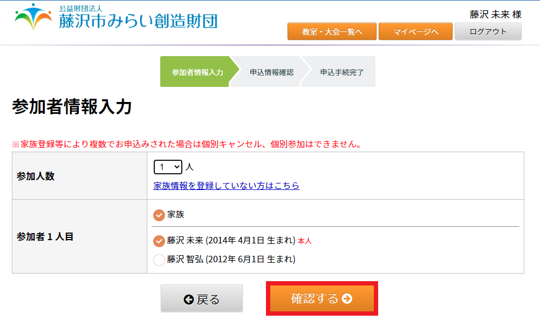Go to 教室・大会一覧へ
The width and height of the screenshot is (540, 320).
[x=332, y=32]
